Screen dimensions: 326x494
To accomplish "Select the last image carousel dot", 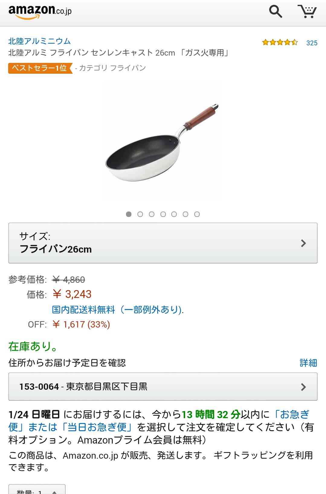I will click(197, 214).
